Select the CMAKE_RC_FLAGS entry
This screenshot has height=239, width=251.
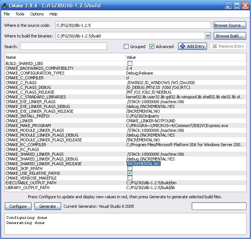pos(22,149)
